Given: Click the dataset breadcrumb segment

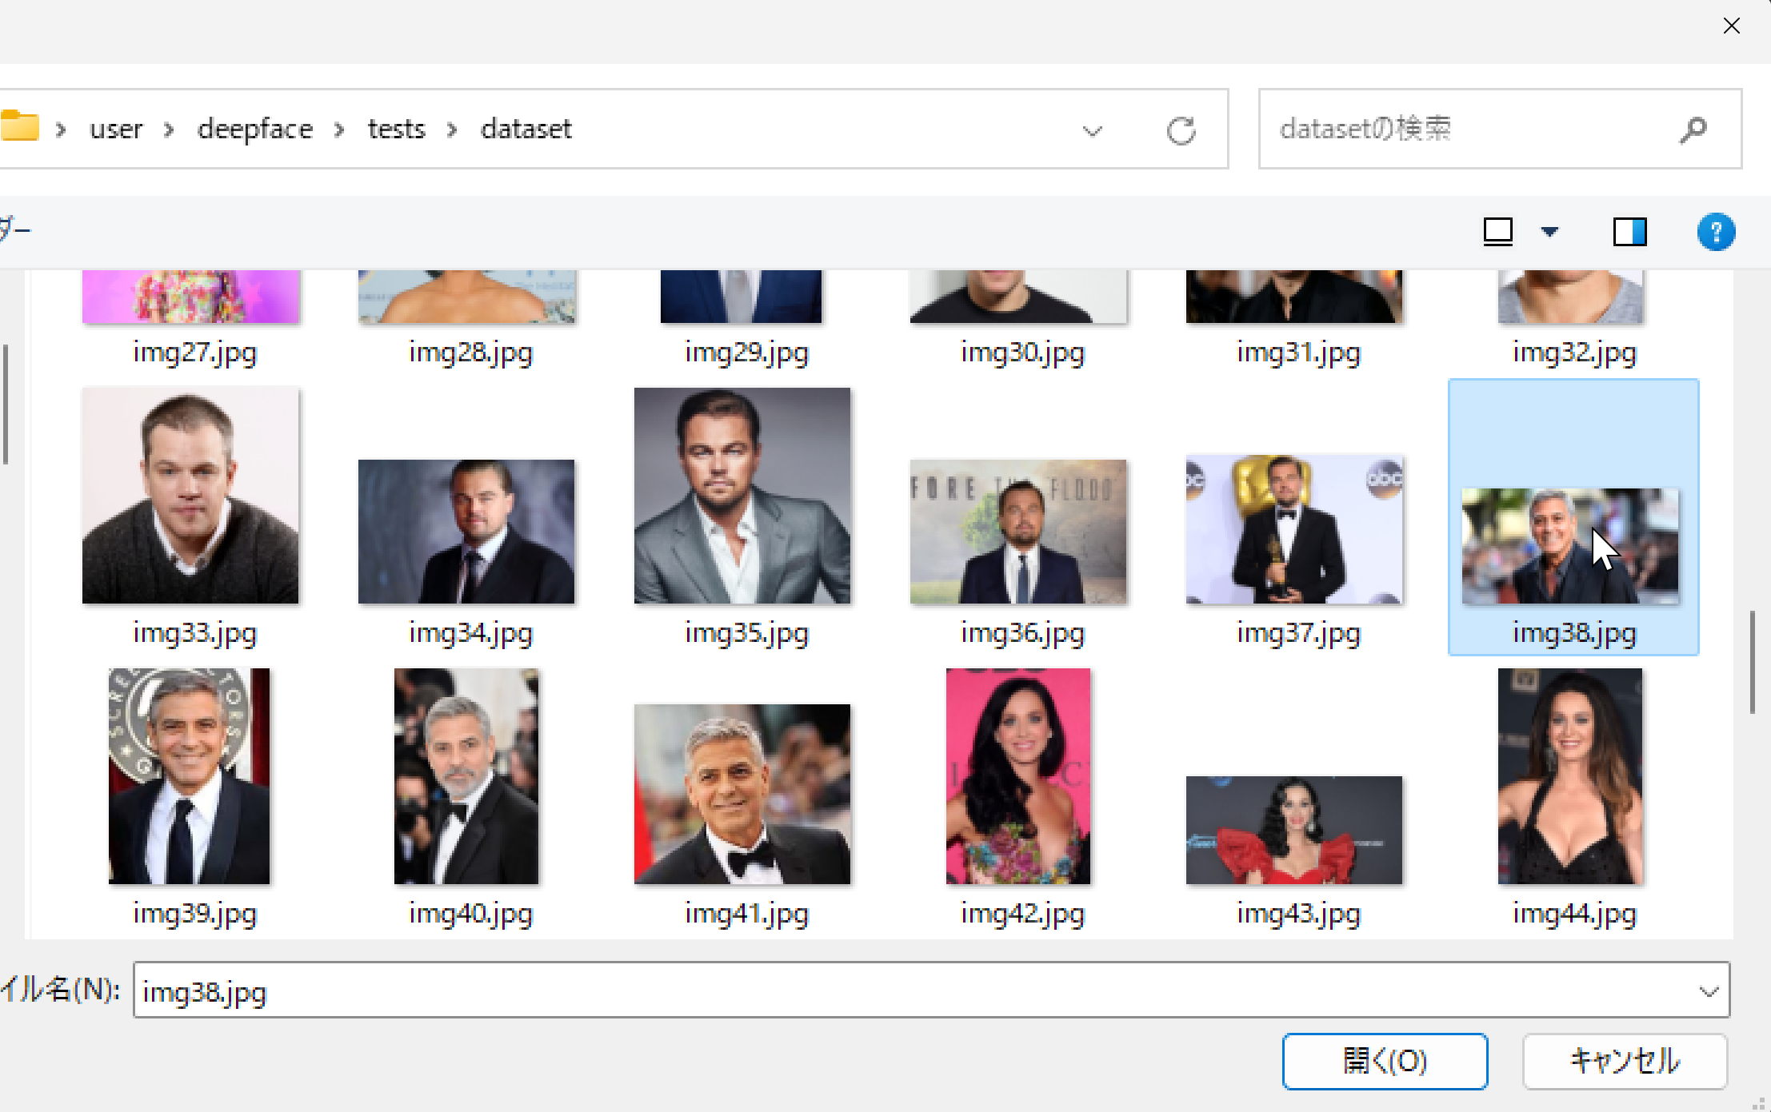Looking at the screenshot, I should click(x=526, y=129).
